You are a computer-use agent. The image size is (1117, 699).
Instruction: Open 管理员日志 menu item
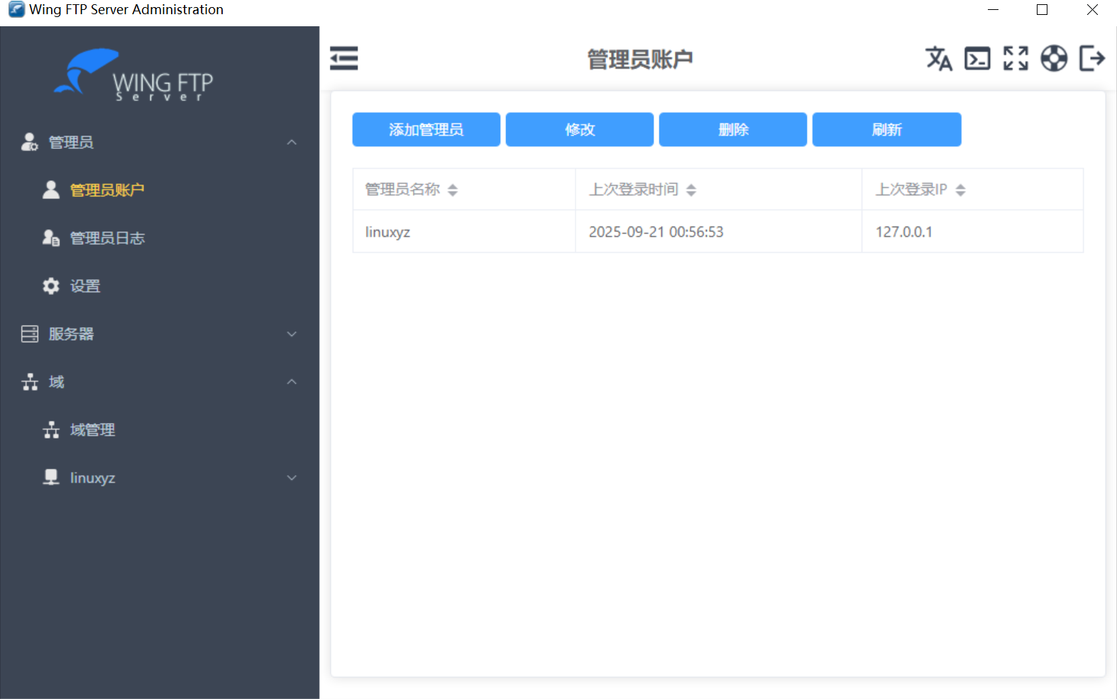(106, 238)
